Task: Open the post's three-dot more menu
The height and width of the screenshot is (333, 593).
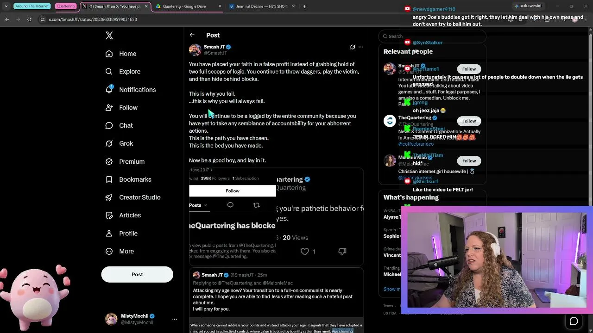Action: [x=361, y=47]
